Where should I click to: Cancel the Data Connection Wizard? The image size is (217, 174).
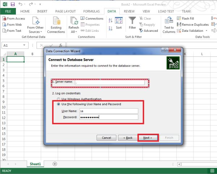(x=106, y=138)
